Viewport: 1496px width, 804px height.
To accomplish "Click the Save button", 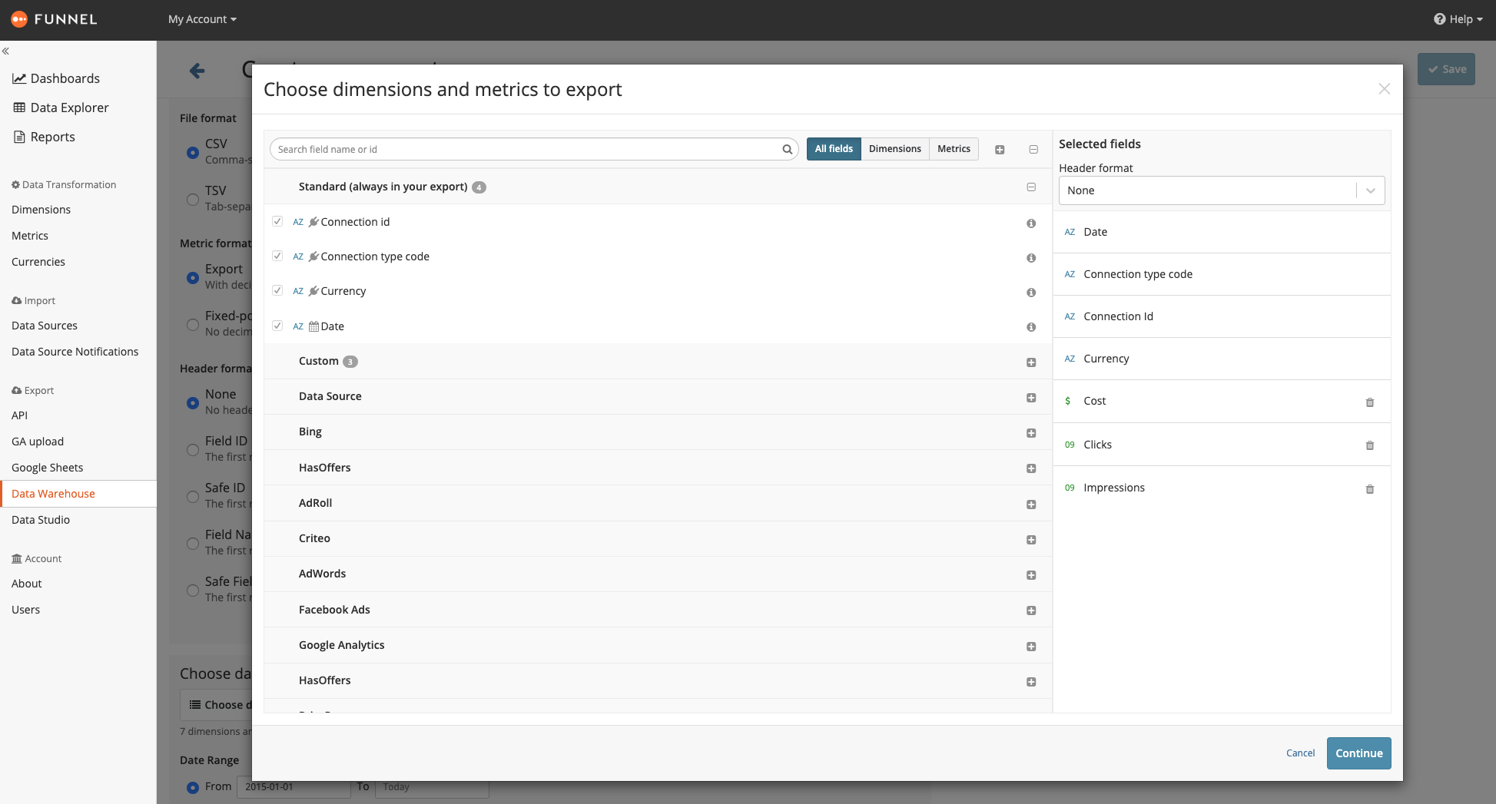I will tap(1446, 69).
